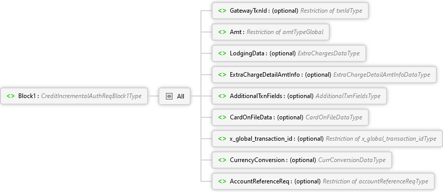Click the green icon beside GatewayTxnId

(x=222, y=11)
